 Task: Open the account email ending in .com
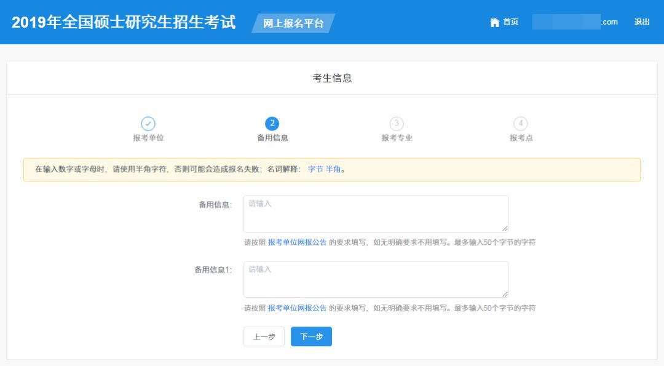575,22
